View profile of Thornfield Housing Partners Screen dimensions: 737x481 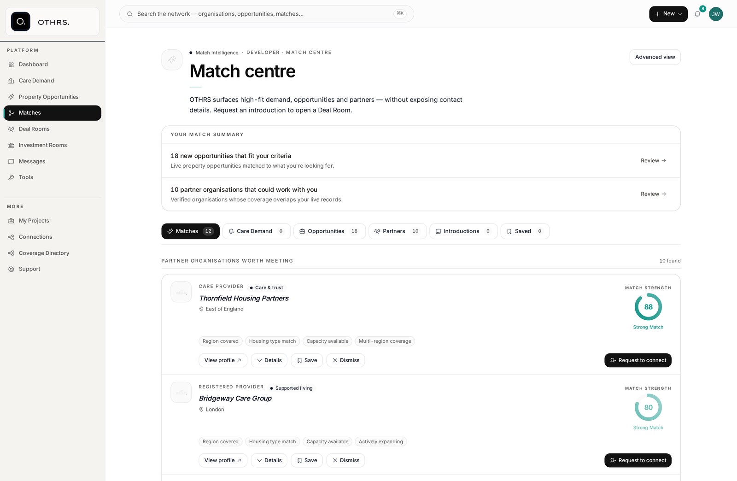(x=223, y=360)
